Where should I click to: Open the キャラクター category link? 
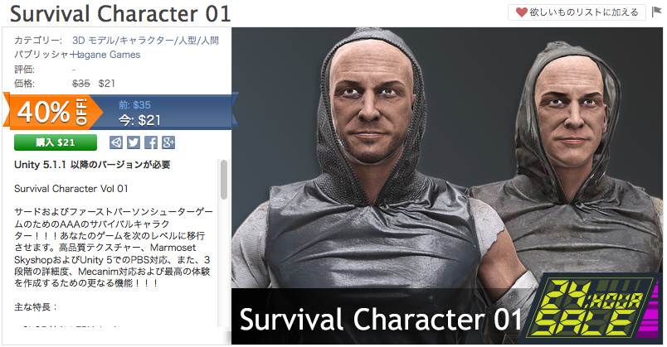pos(147,41)
